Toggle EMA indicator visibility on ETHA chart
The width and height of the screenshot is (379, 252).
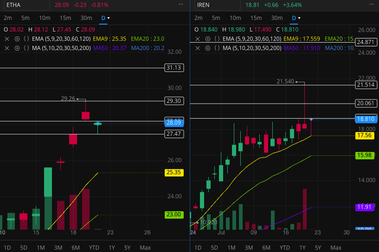tap(17, 39)
